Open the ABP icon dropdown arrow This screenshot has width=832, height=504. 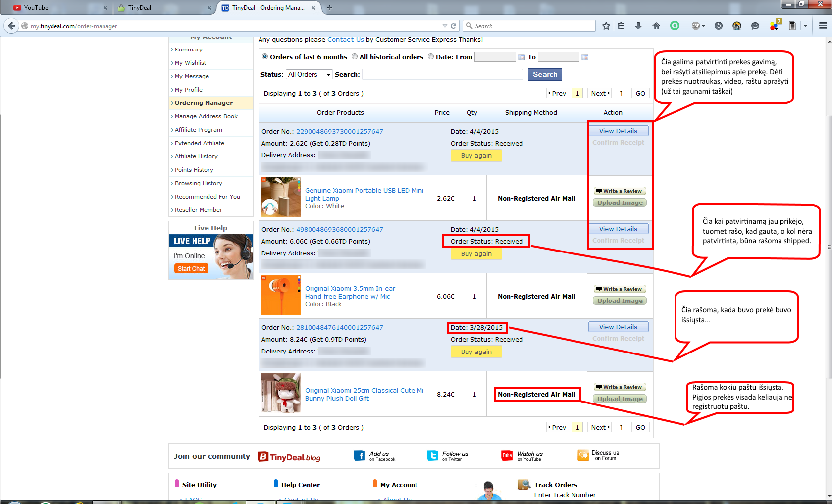pos(703,26)
